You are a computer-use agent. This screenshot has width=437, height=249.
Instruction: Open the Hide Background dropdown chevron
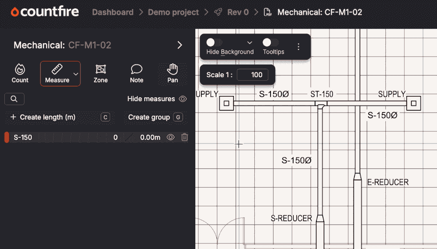point(250,43)
